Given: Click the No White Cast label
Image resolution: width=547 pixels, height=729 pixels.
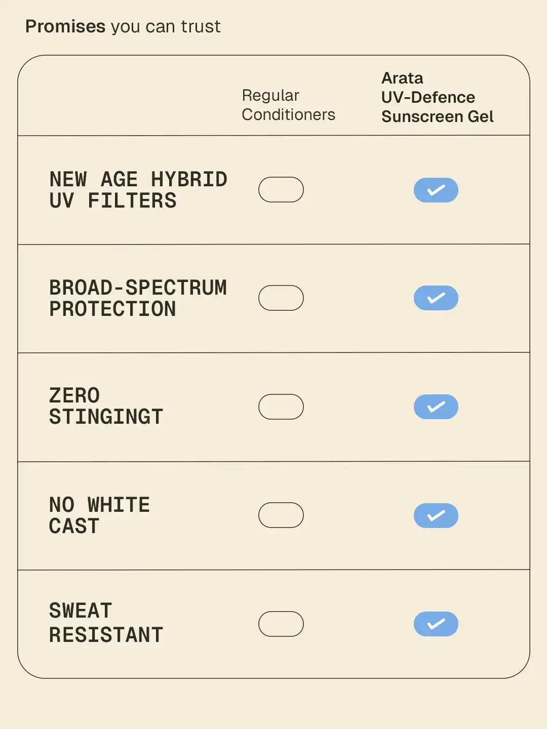Looking at the screenshot, I should click(99, 515).
